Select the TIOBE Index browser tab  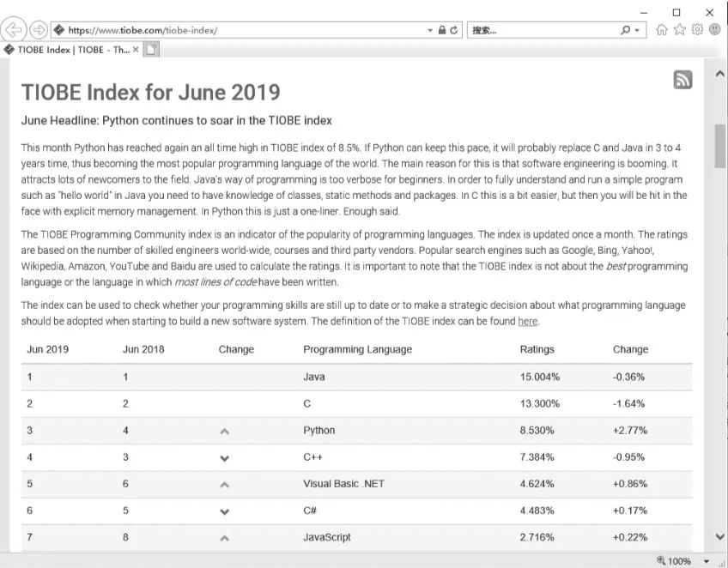[69, 49]
